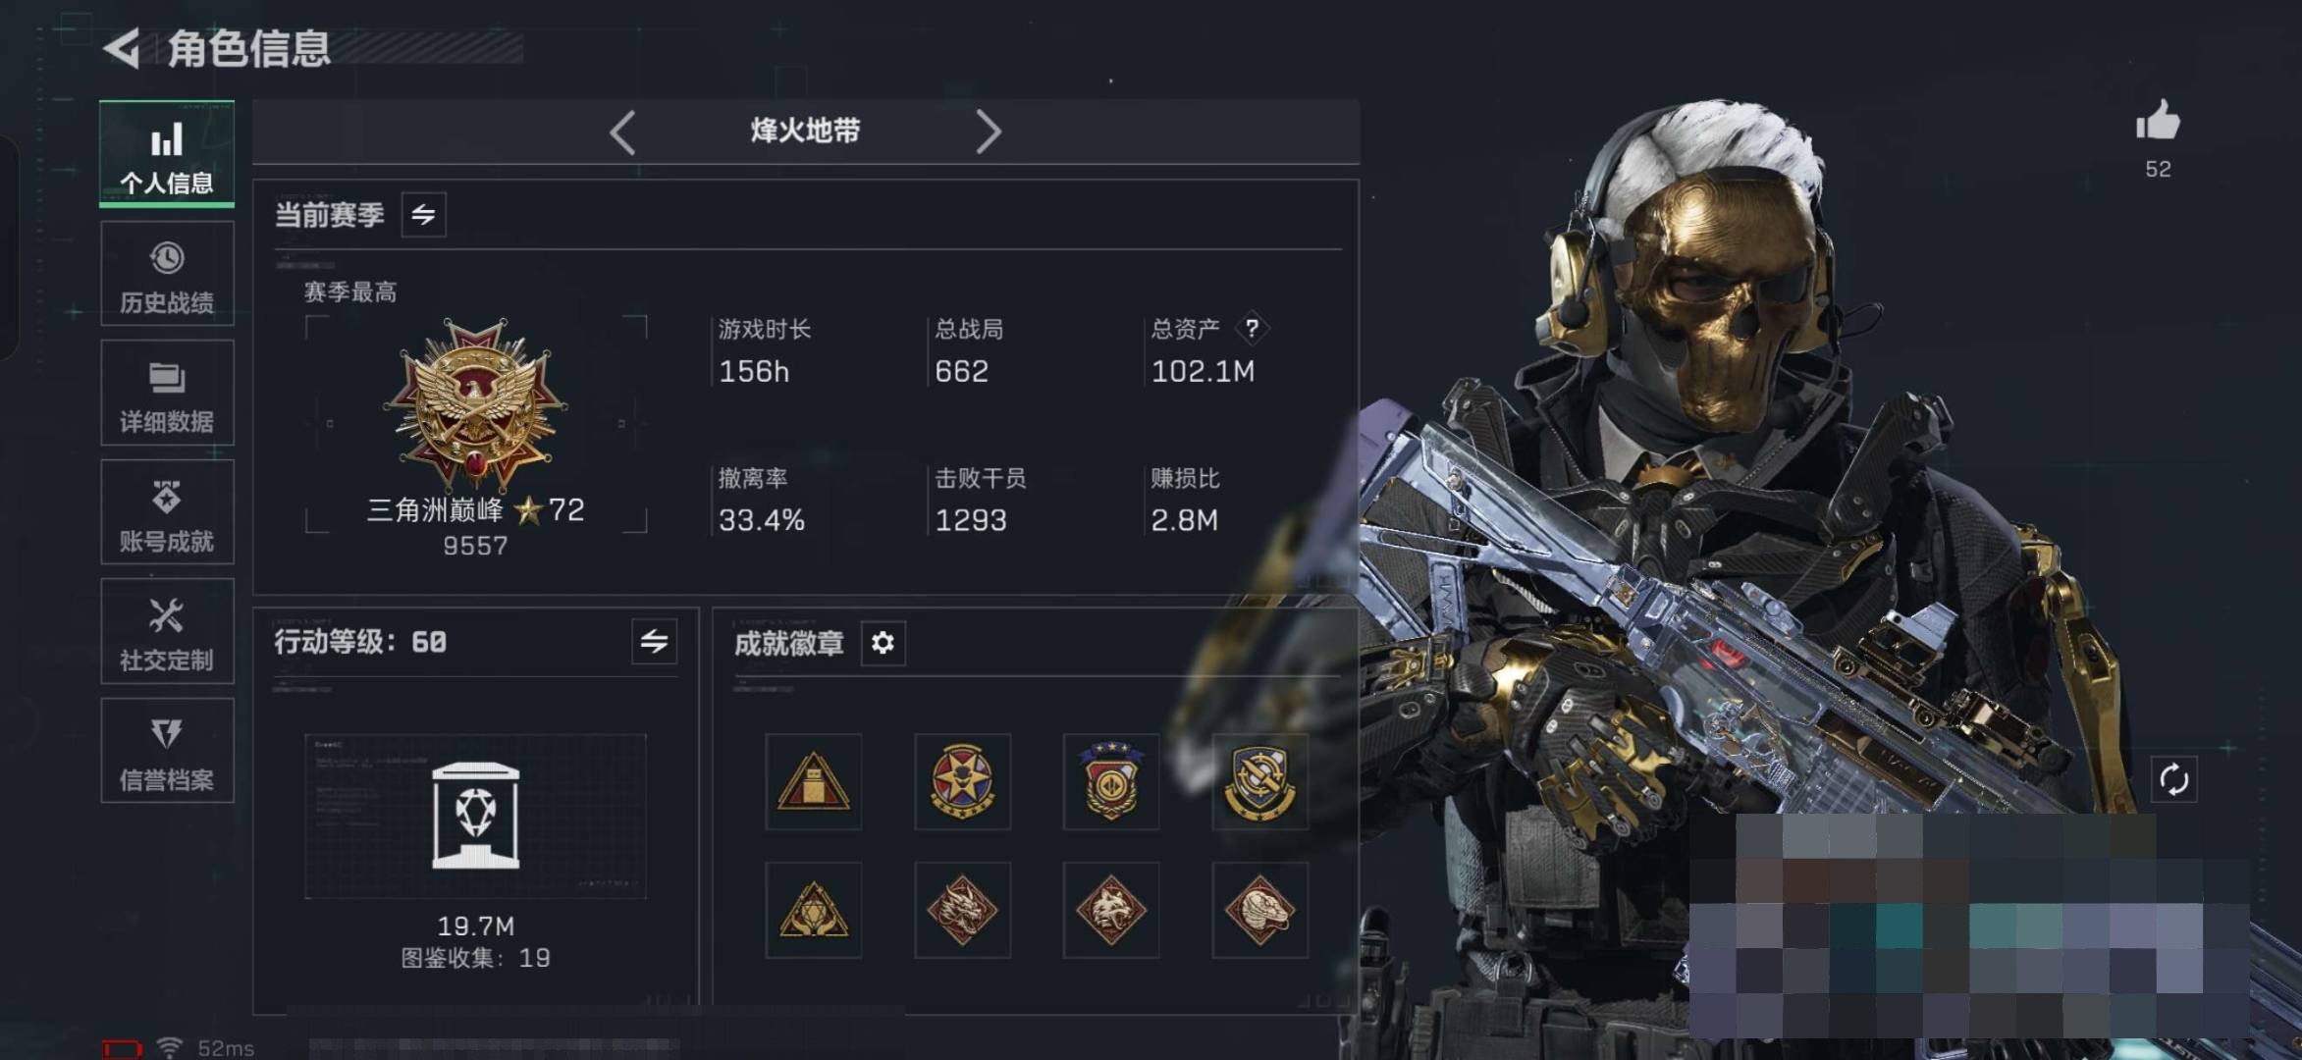This screenshot has height=1060, width=2302.
Task: Open the 社交定制 tab
Action: pyautogui.click(x=167, y=631)
